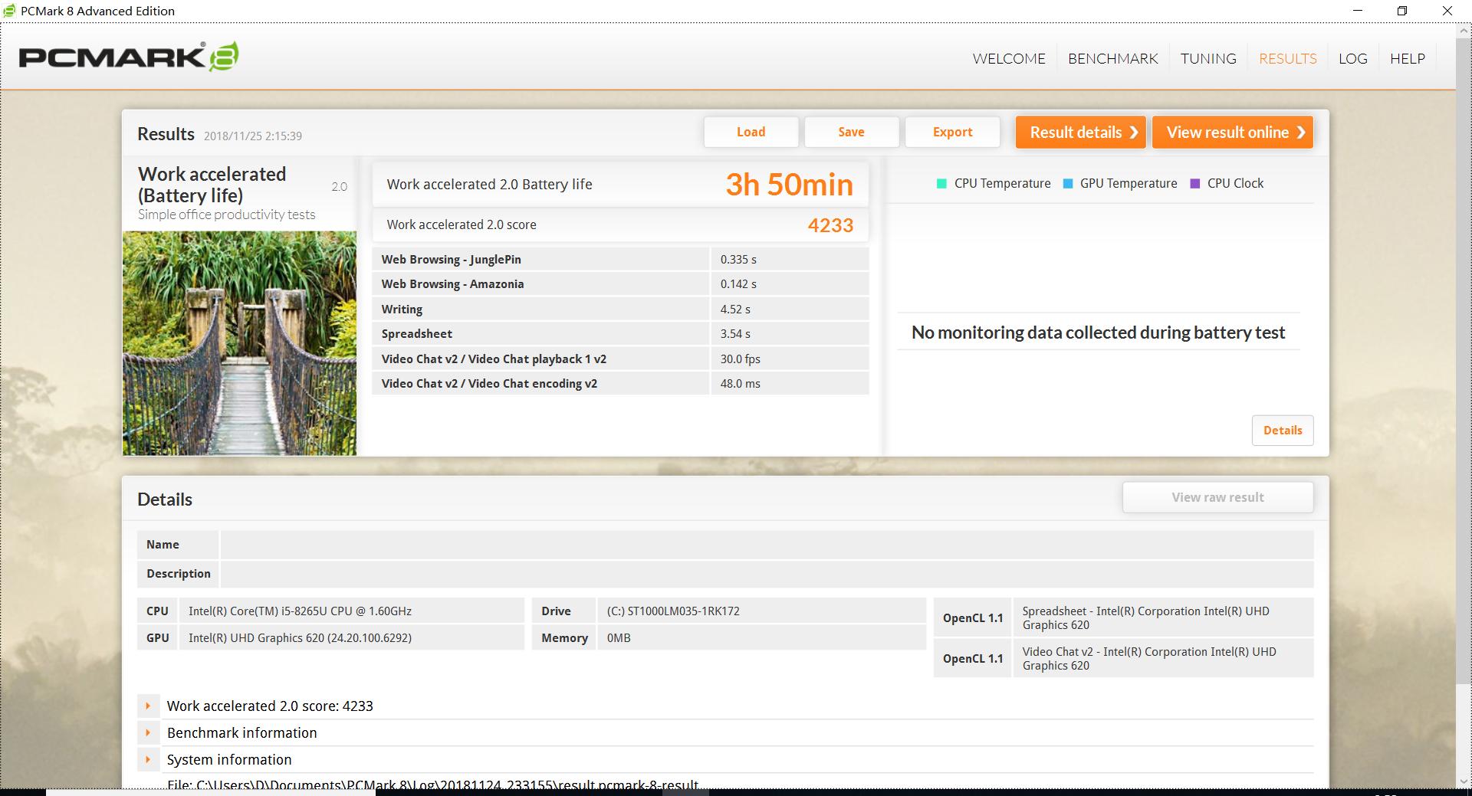Open the WELCOME tab

click(x=1009, y=58)
